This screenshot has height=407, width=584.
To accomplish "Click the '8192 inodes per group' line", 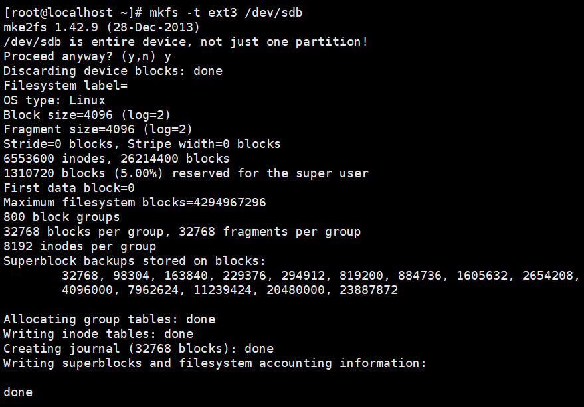I will (x=80, y=246).
